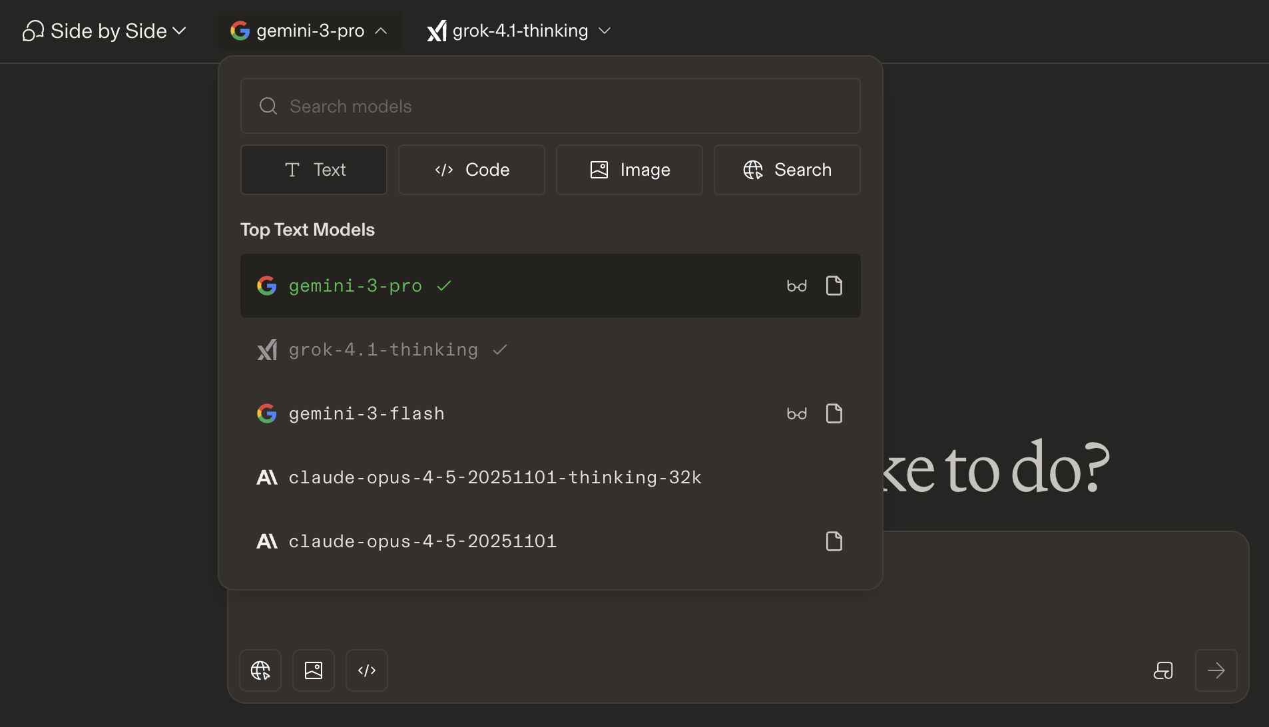Submit the prompt with the arrow button

pyautogui.click(x=1216, y=671)
